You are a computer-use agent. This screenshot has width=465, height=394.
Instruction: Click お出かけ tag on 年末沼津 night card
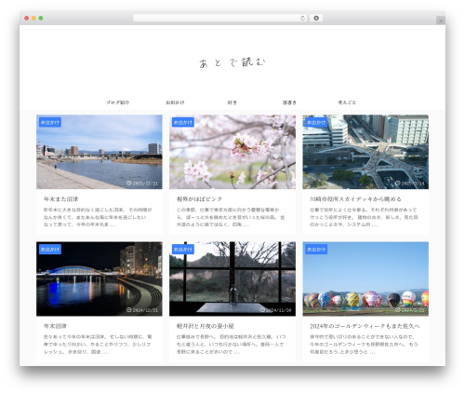[x=50, y=250]
